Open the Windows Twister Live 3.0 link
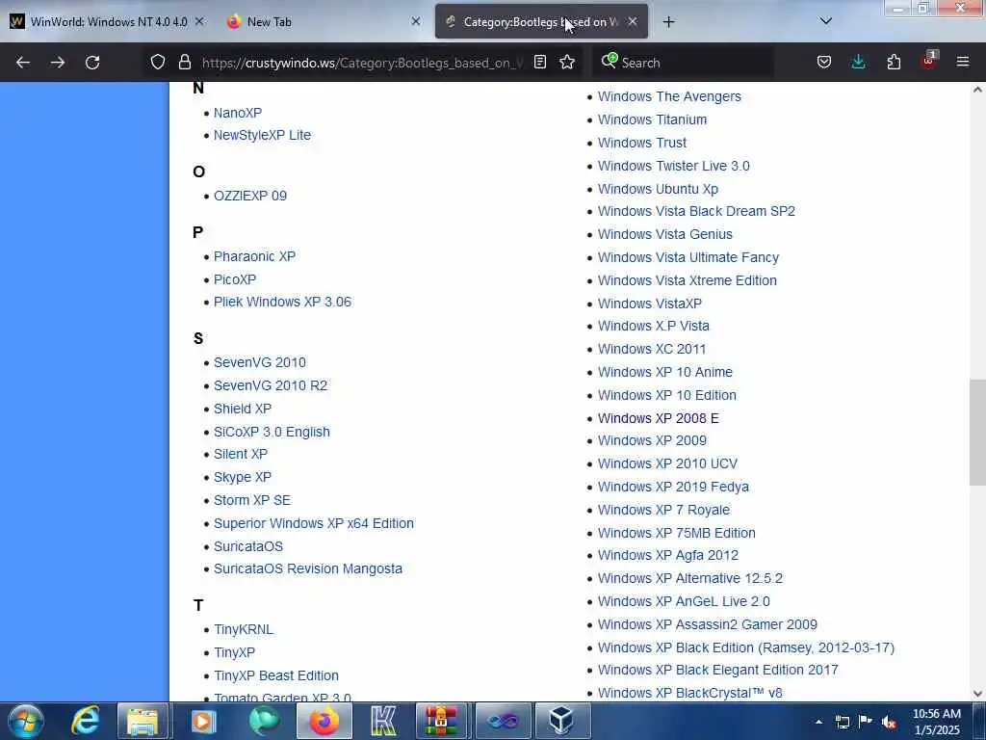 point(674,166)
